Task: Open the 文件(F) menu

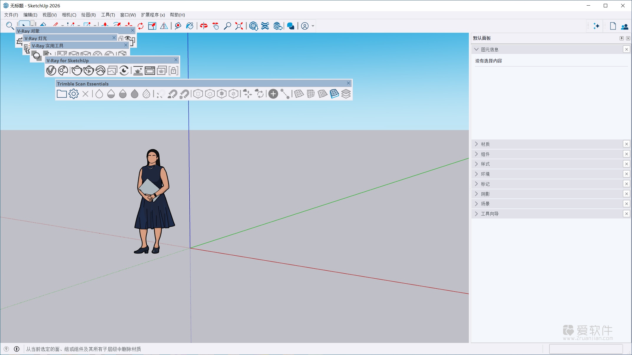Action: click(x=11, y=15)
